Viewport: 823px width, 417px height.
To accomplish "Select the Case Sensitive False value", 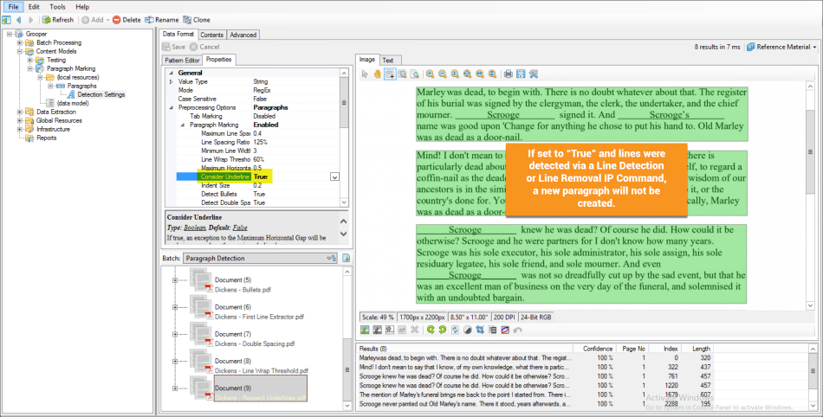I will (x=259, y=99).
